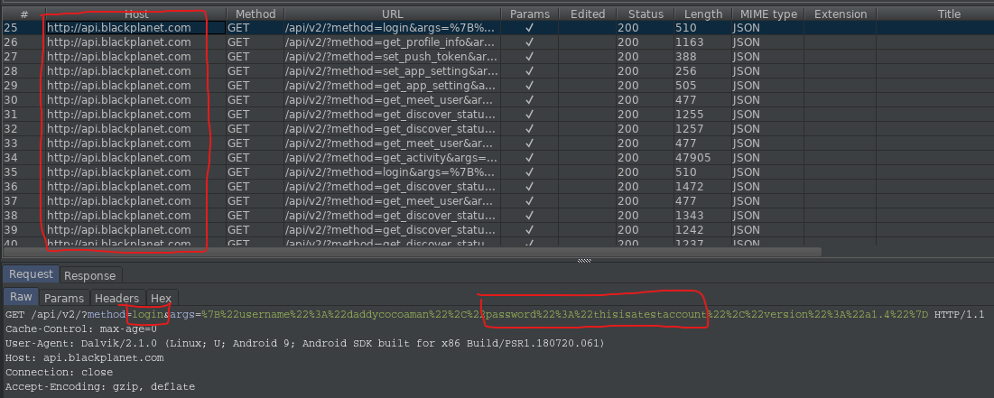
Task: Sort by the Method column header
Action: click(255, 14)
